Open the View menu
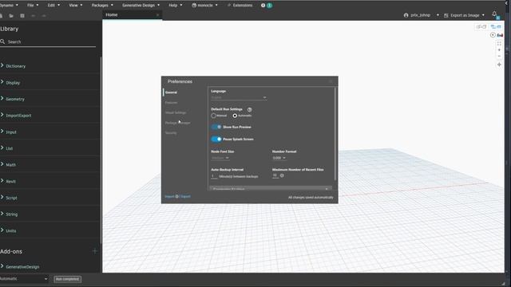Image resolution: width=511 pixels, height=287 pixels. click(75, 6)
